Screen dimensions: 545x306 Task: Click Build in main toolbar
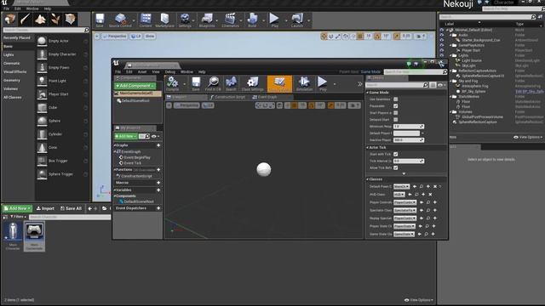[x=252, y=20]
